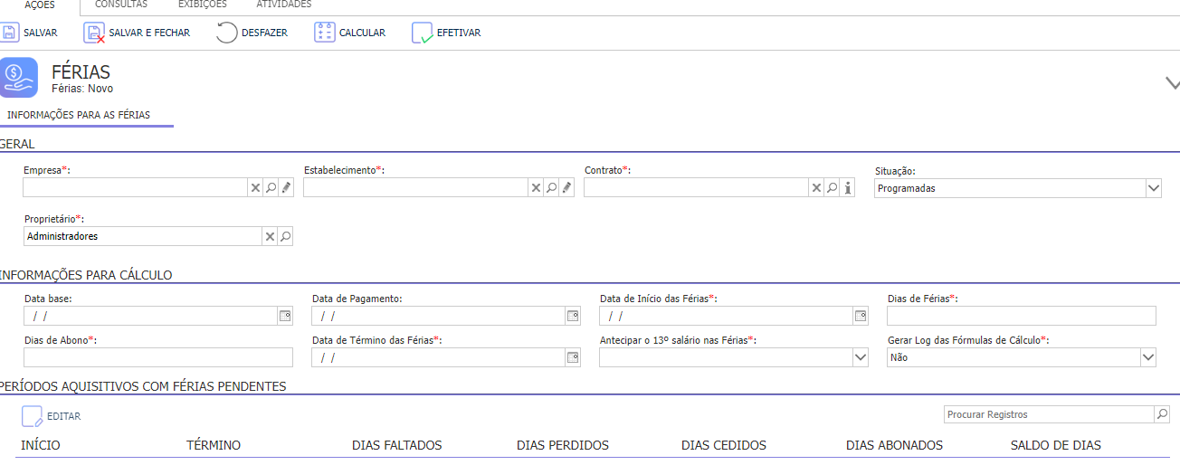Edit Empresa using pencil icon
1180x465 pixels.
[287, 188]
